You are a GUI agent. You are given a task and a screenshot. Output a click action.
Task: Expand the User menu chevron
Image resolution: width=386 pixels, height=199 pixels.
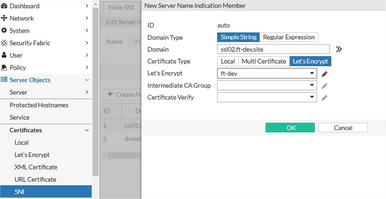pos(87,55)
